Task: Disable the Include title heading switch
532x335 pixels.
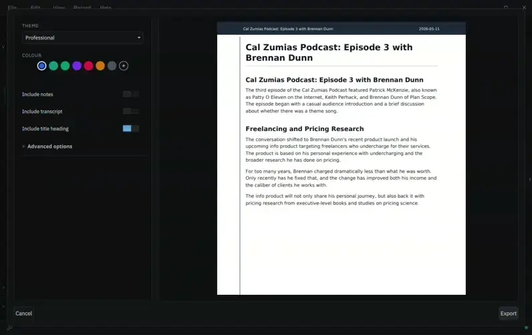Action: point(131,128)
